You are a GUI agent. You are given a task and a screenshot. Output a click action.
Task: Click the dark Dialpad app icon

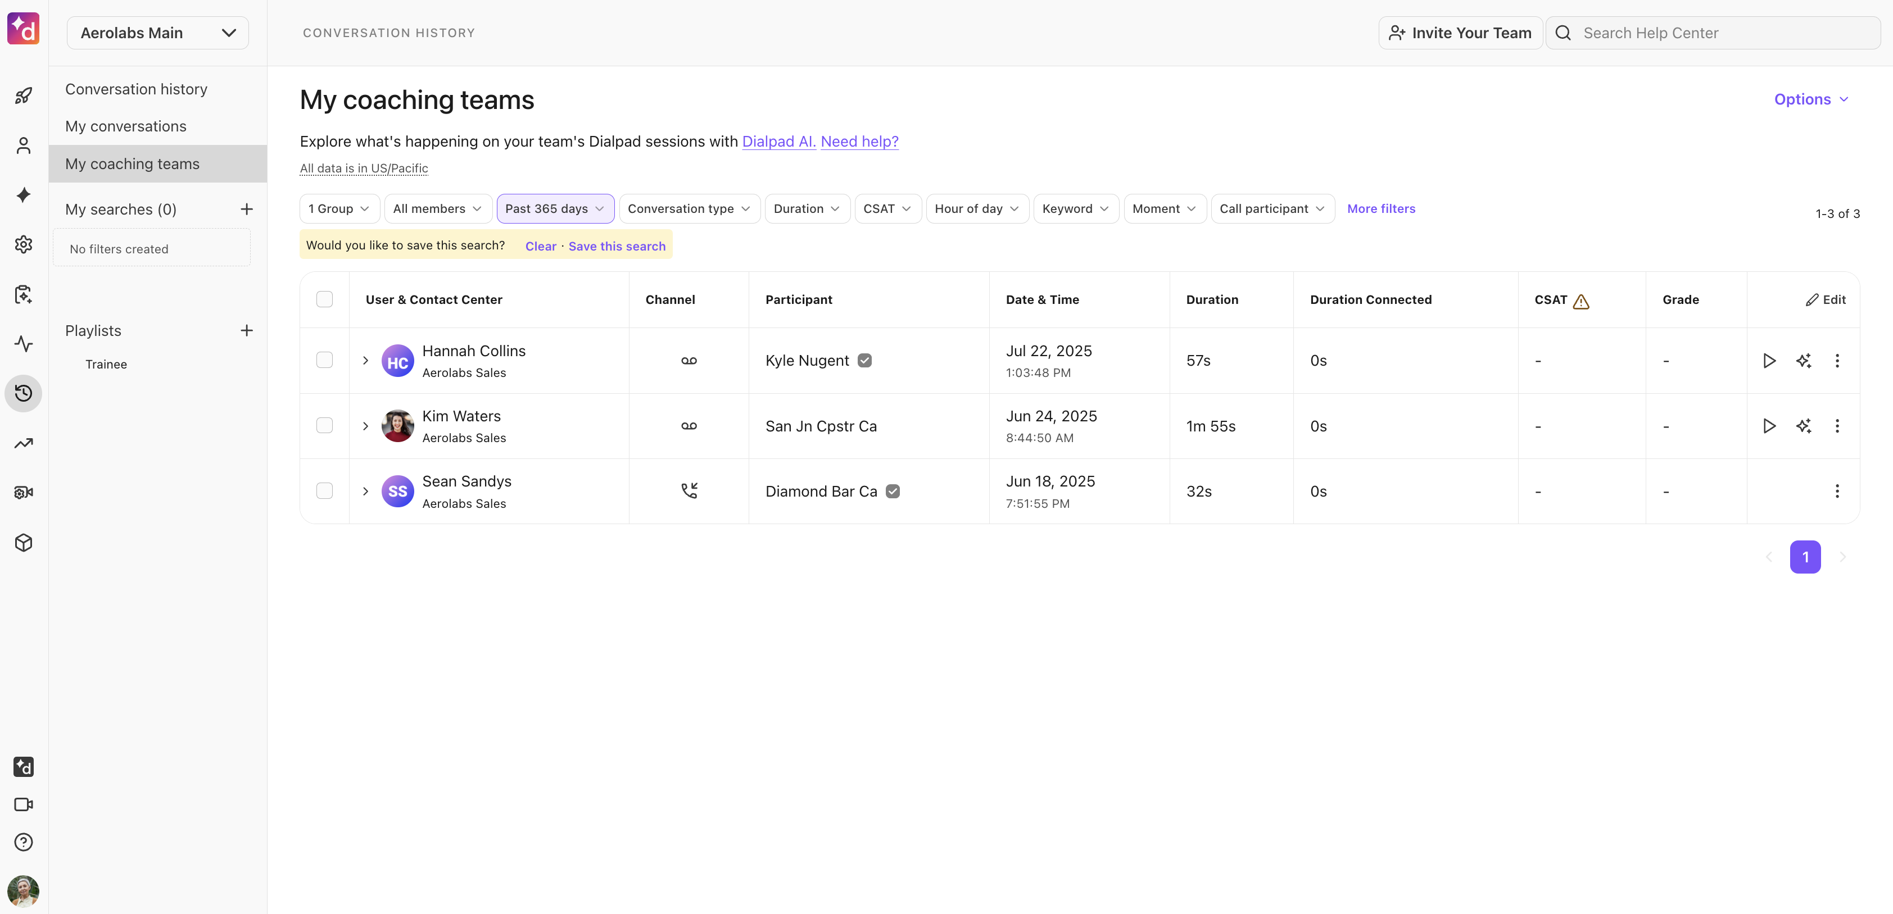(x=24, y=767)
